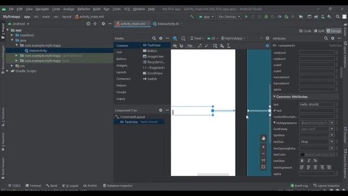The image size is (348, 196).
Task: Open textSize dropdown arrow
Action: coord(332,142)
